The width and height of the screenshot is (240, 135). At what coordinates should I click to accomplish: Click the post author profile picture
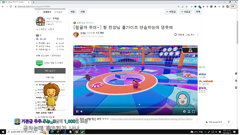pyautogui.click(x=76, y=34)
